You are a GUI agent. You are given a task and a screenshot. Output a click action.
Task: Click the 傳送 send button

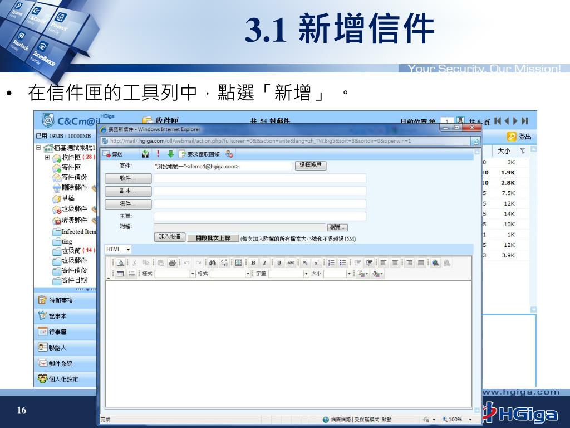(x=112, y=154)
